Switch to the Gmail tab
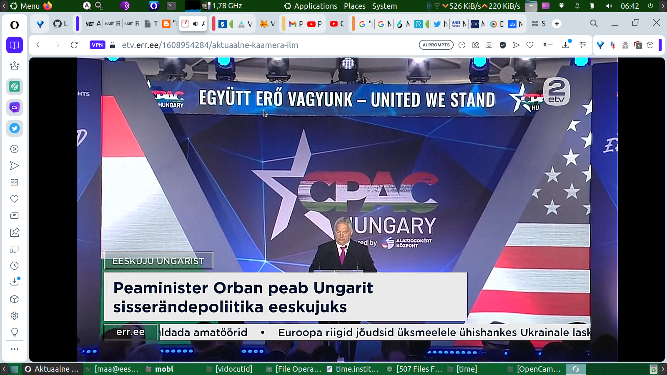This screenshot has width=667, height=375. click(x=296, y=24)
